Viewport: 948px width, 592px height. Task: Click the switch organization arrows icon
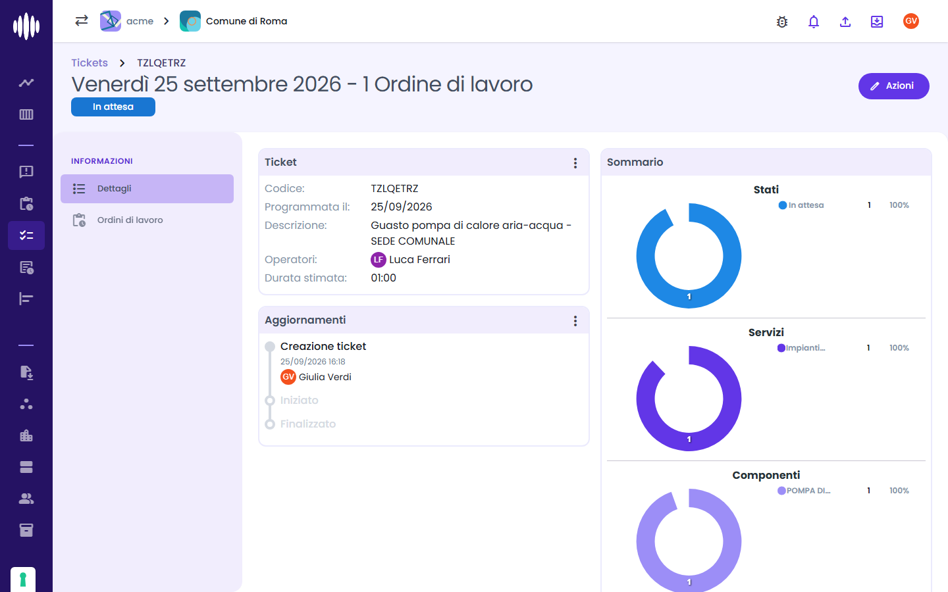coord(82,21)
